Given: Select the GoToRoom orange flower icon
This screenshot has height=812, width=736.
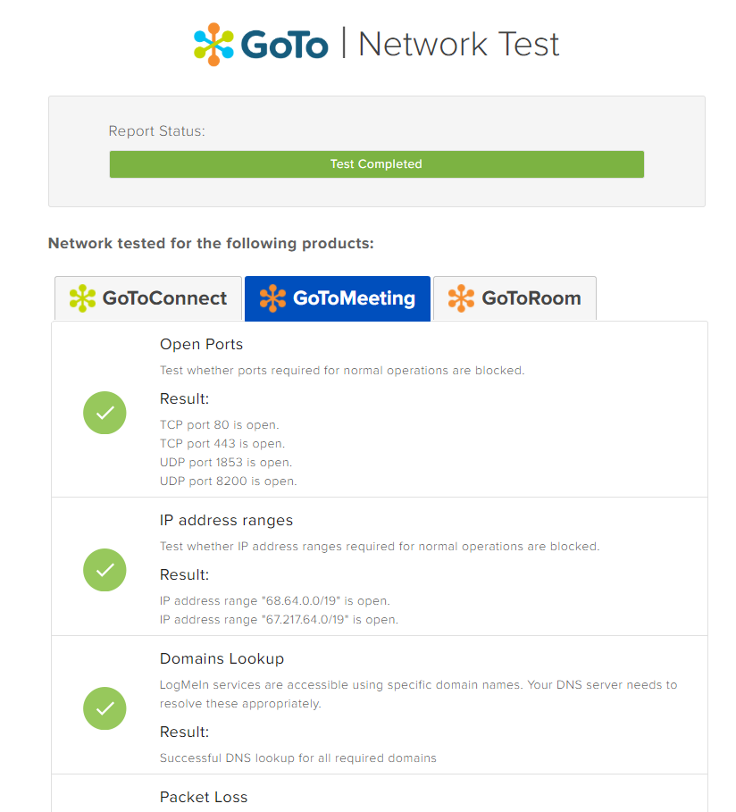Looking at the screenshot, I should click(463, 296).
